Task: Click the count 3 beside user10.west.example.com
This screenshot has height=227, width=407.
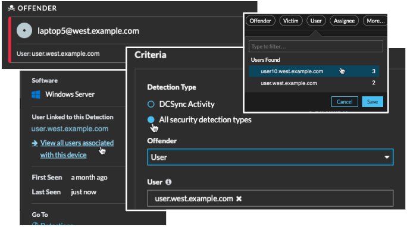Action: [x=374, y=71]
